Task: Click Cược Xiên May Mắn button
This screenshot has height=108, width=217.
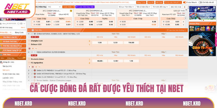Action: pos(85,7)
